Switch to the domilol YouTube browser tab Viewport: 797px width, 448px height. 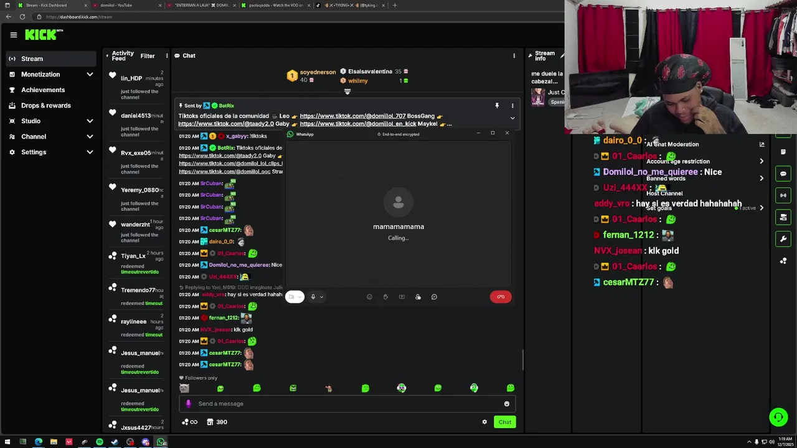coord(128,5)
